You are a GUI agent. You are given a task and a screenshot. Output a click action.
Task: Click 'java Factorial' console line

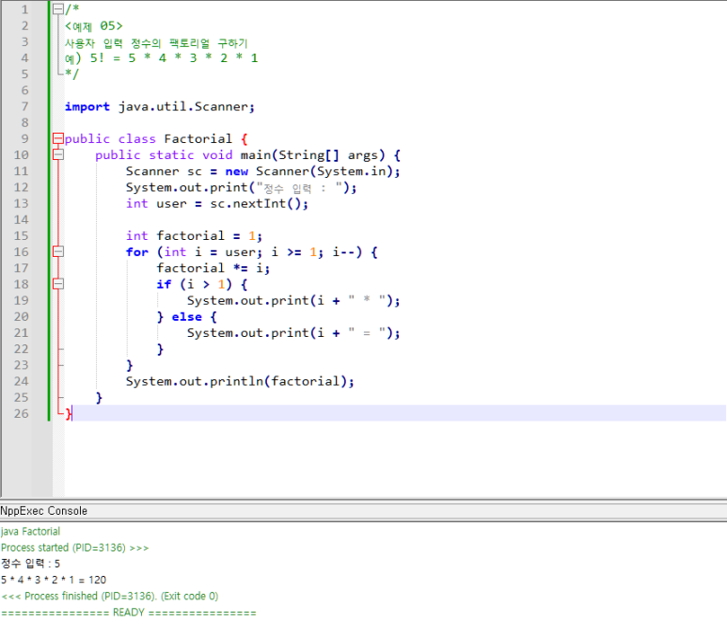click(31, 532)
